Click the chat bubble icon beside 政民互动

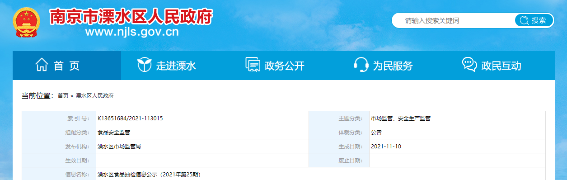tap(470, 65)
